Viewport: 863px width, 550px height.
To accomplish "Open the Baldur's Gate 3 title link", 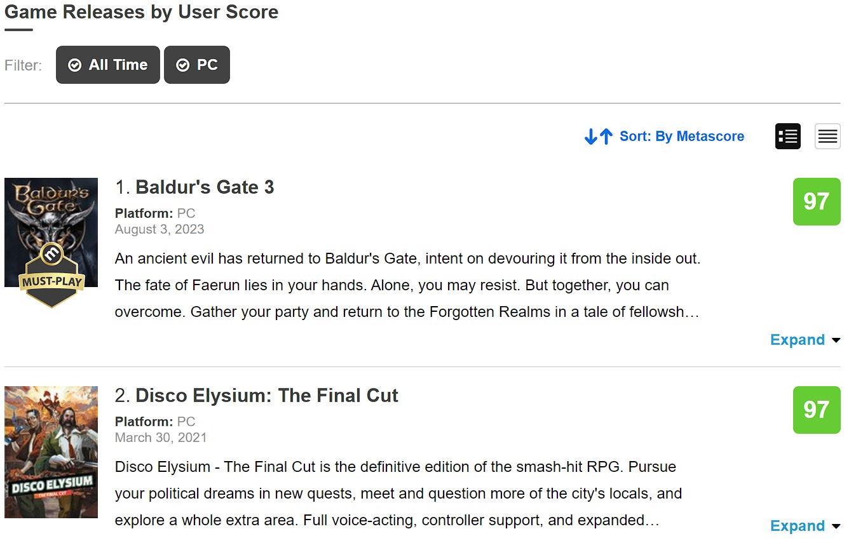I will click(x=205, y=187).
